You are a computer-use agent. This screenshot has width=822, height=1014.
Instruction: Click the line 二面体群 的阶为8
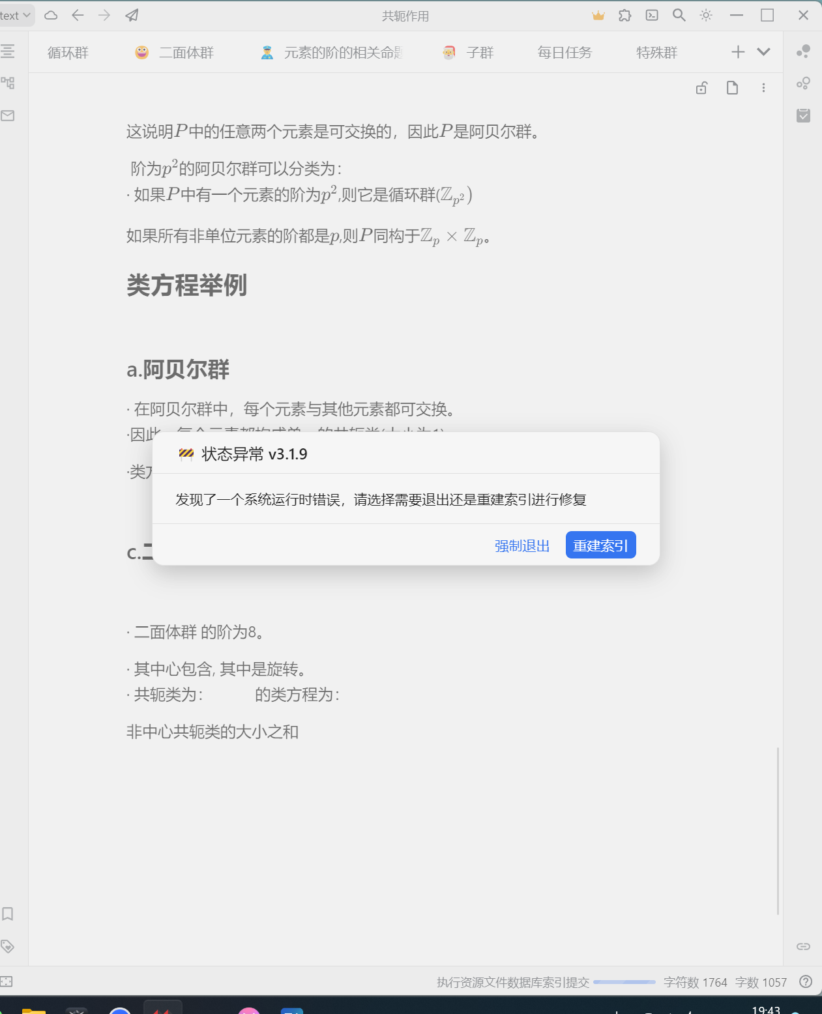(x=196, y=632)
